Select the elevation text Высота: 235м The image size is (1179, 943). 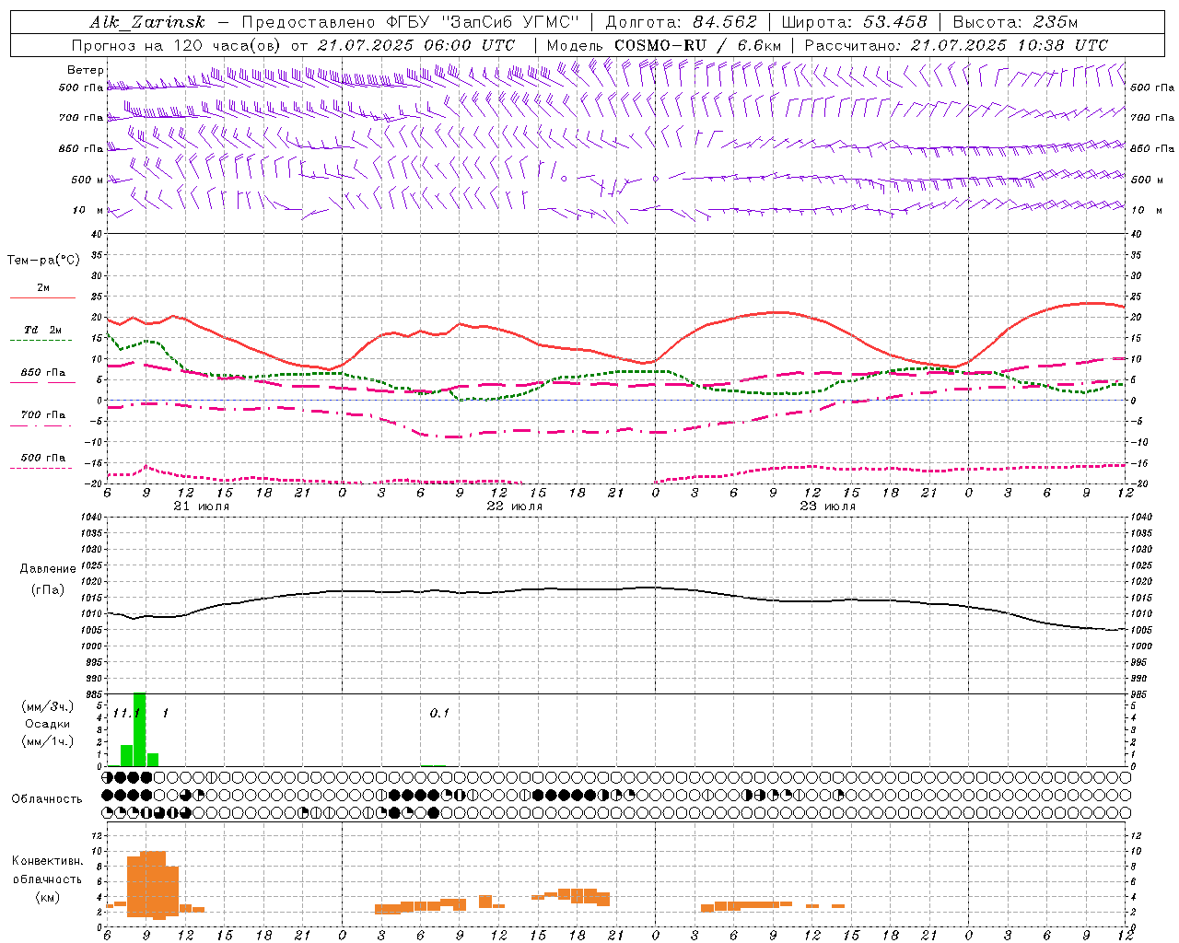[1015, 22]
